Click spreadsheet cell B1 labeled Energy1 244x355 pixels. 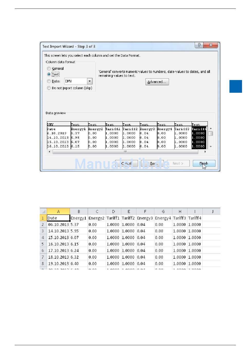pyautogui.click(x=79, y=218)
